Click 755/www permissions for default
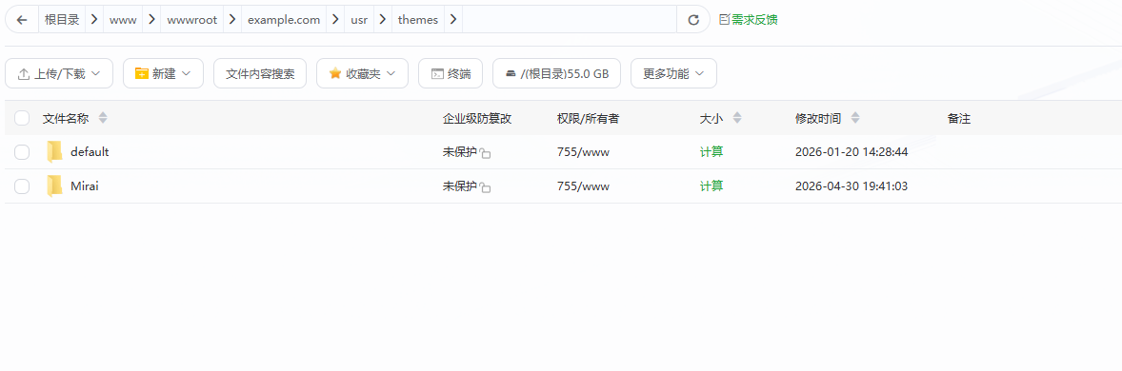The image size is (1122, 371). 583,151
